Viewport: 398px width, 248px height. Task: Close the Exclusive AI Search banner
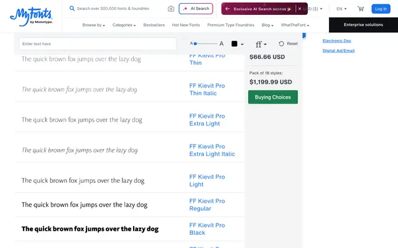pos(300,9)
